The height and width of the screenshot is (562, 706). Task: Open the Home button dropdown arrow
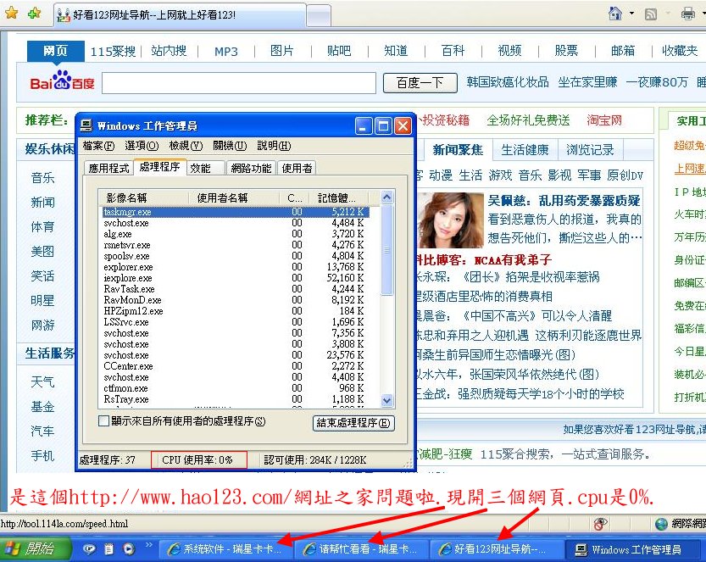point(631,14)
